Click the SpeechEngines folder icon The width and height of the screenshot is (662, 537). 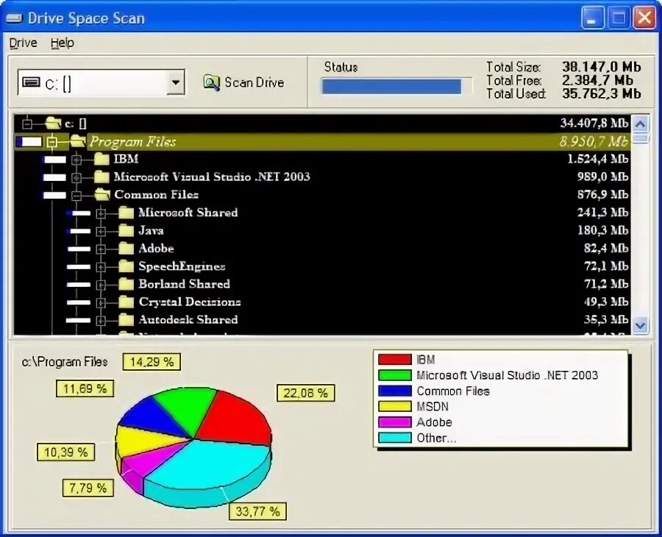pyautogui.click(x=126, y=266)
